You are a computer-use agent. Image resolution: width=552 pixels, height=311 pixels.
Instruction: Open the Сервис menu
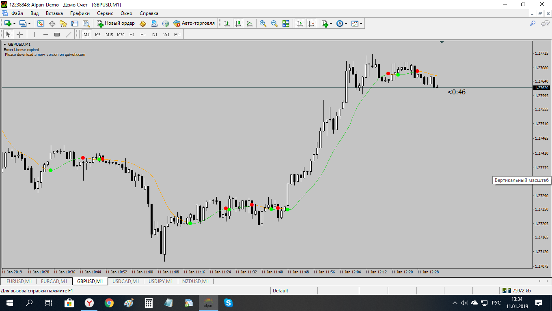click(x=105, y=13)
